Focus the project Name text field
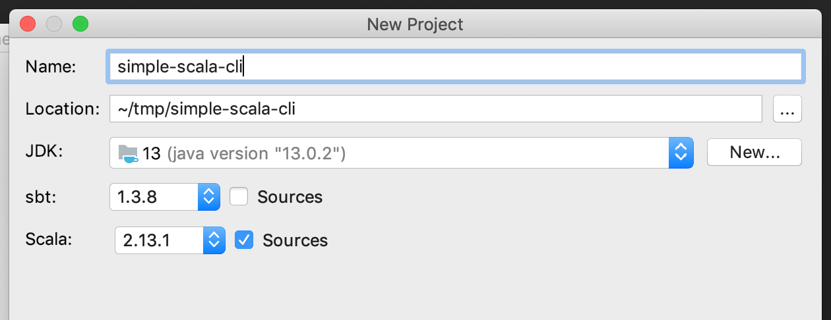Screen dimensions: 831x320 tap(455, 67)
